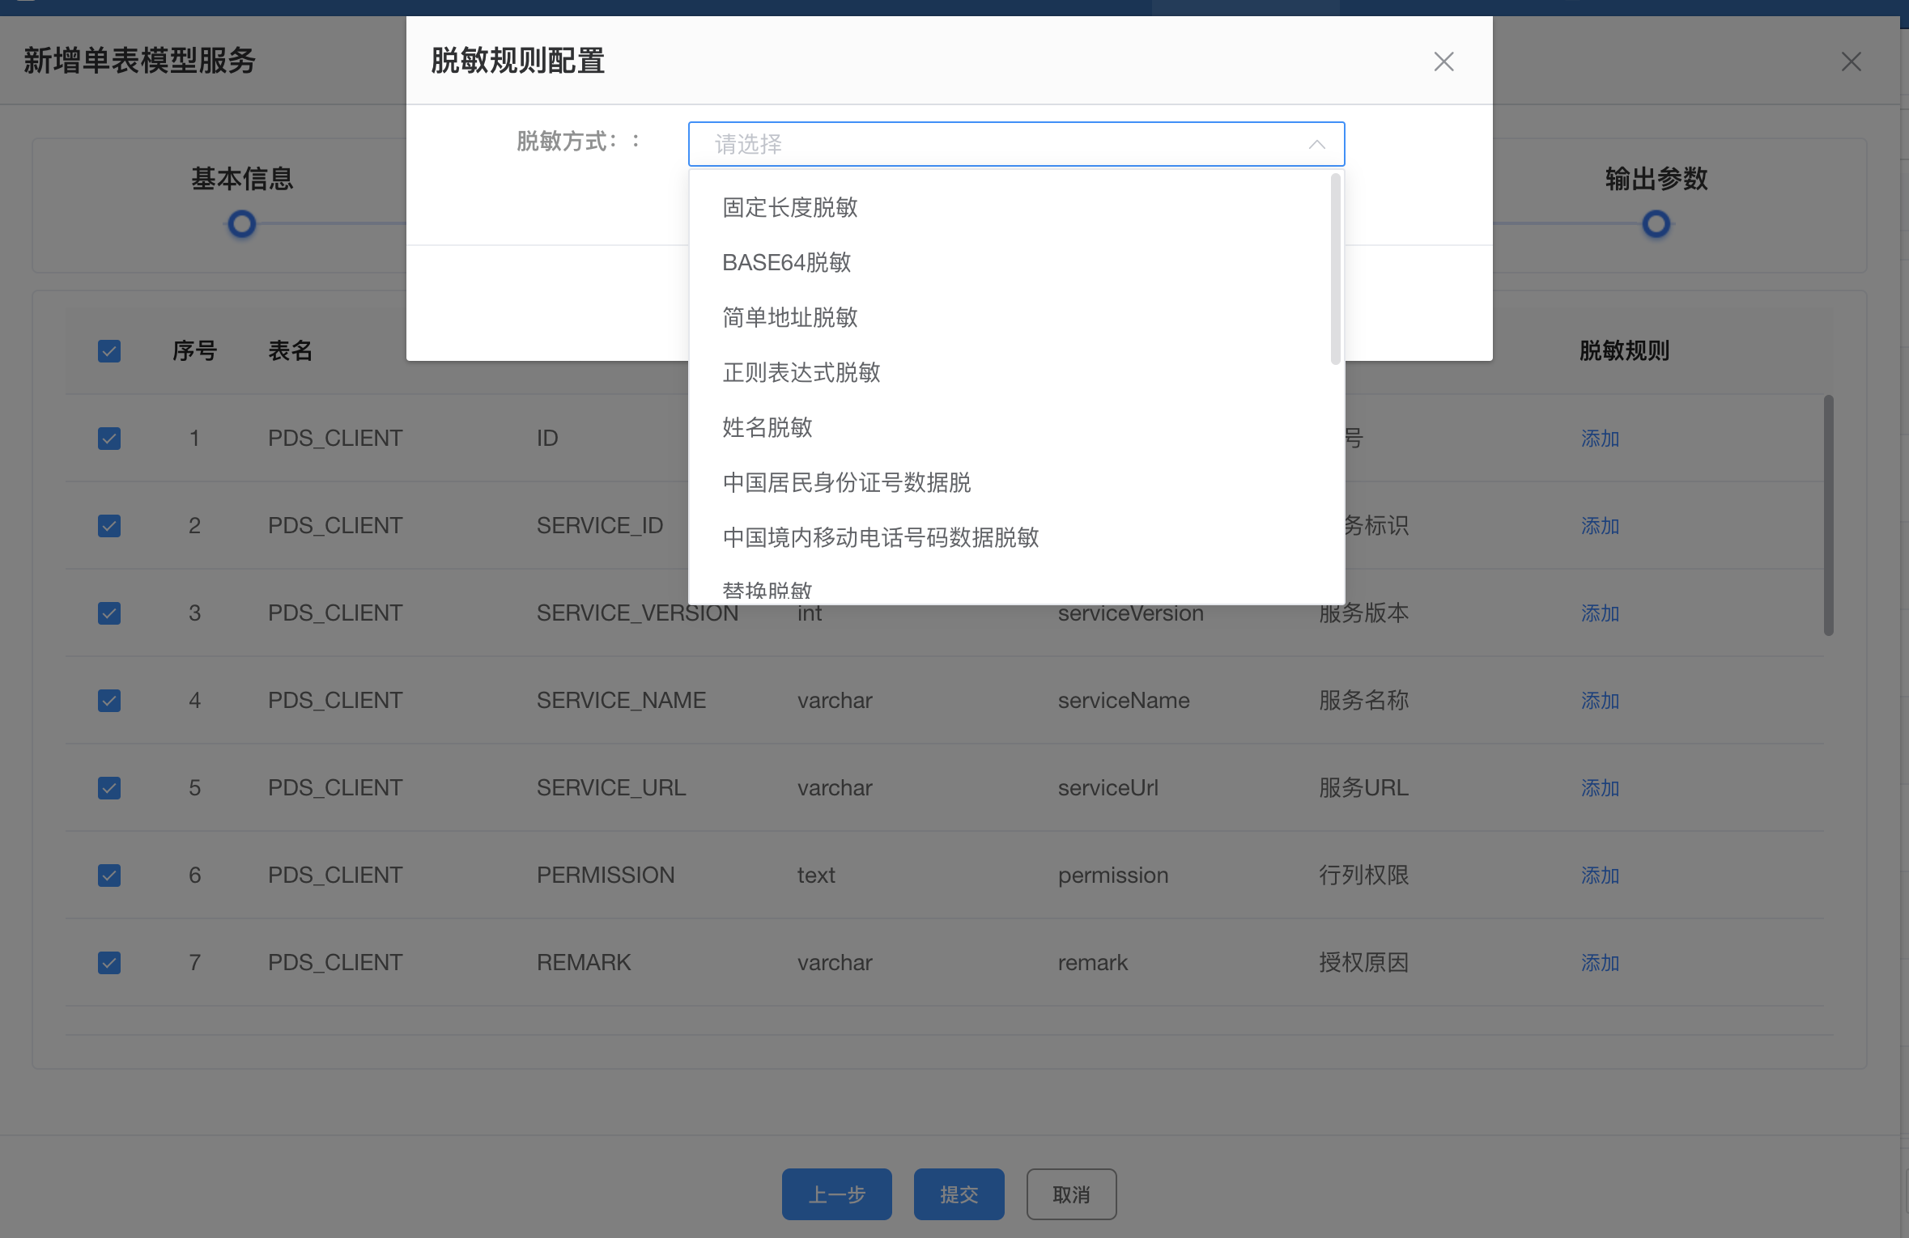Click the 上一步 button
The image size is (1909, 1238).
tap(836, 1194)
